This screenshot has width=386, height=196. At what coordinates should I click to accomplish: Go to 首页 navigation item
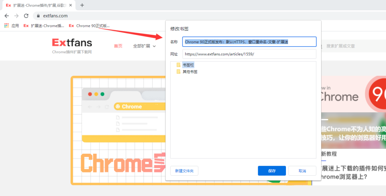(118, 46)
